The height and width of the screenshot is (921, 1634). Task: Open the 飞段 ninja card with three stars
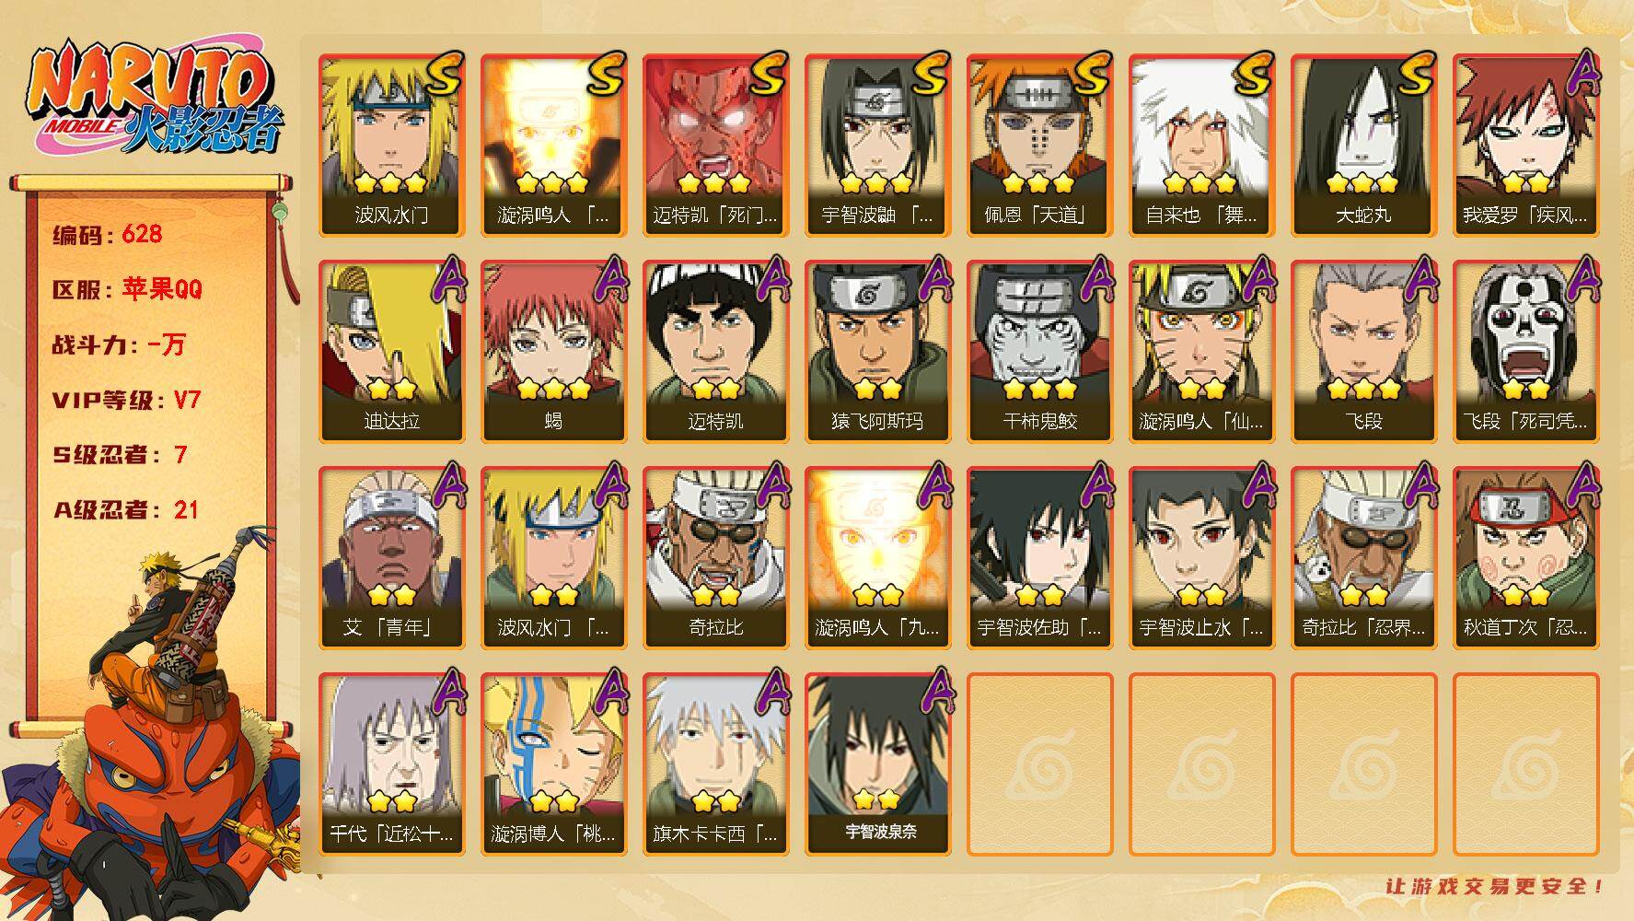pos(1363,352)
